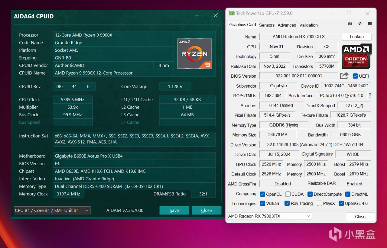Viewport: 387px width, 248px height.
Task: Click the Pixel Fillrate 514.4 GPixel/s value
Action: pyautogui.click(x=277, y=115)
